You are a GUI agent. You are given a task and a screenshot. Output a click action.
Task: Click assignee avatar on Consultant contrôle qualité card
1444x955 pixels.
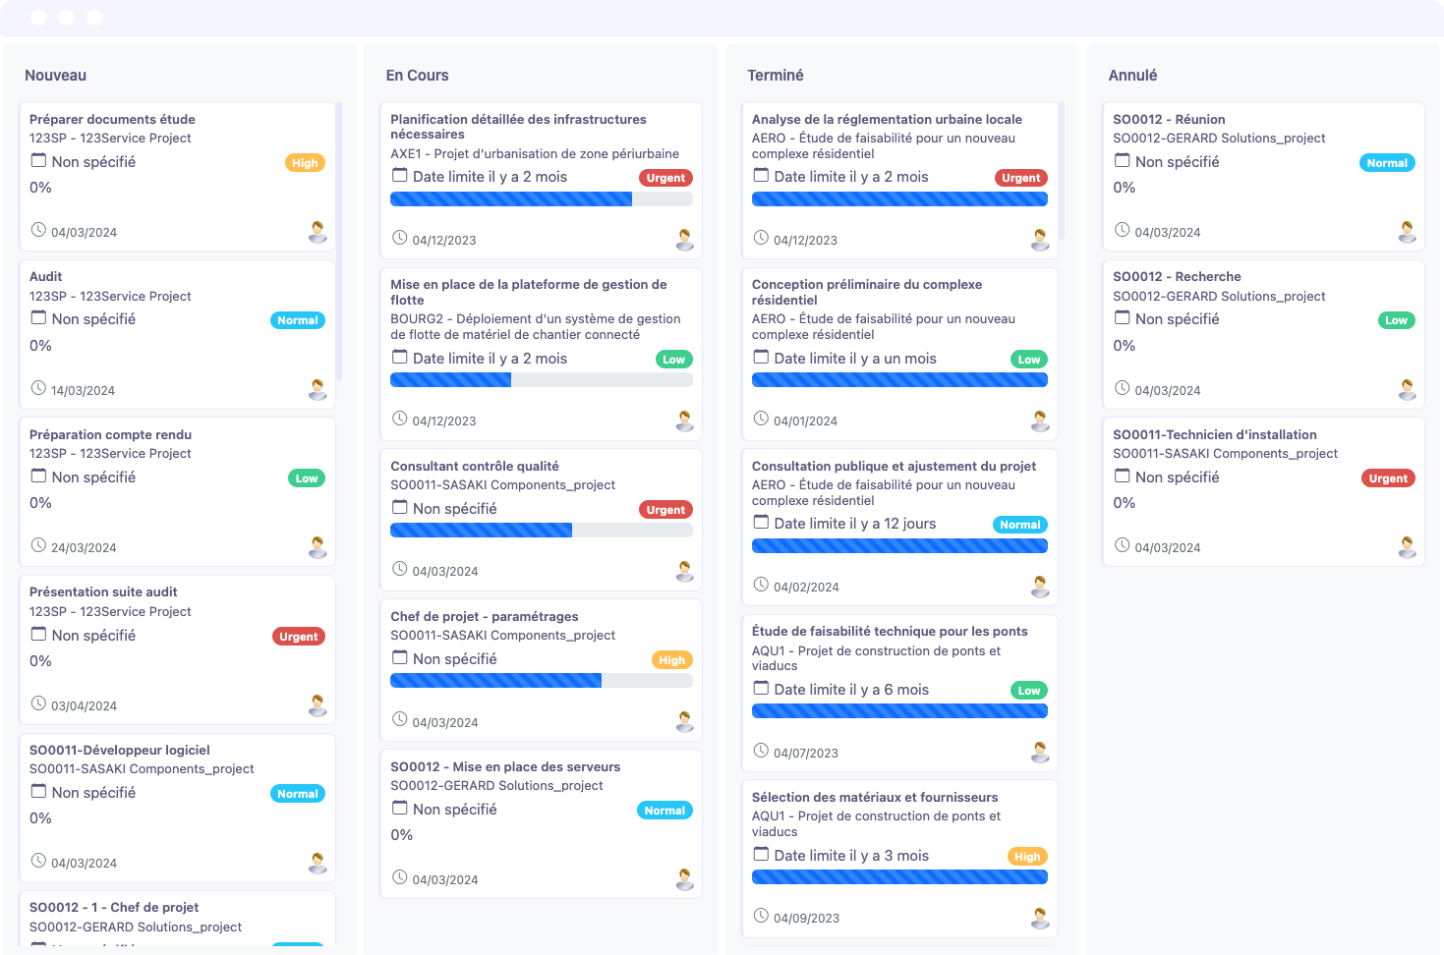[x=685, y=571]
